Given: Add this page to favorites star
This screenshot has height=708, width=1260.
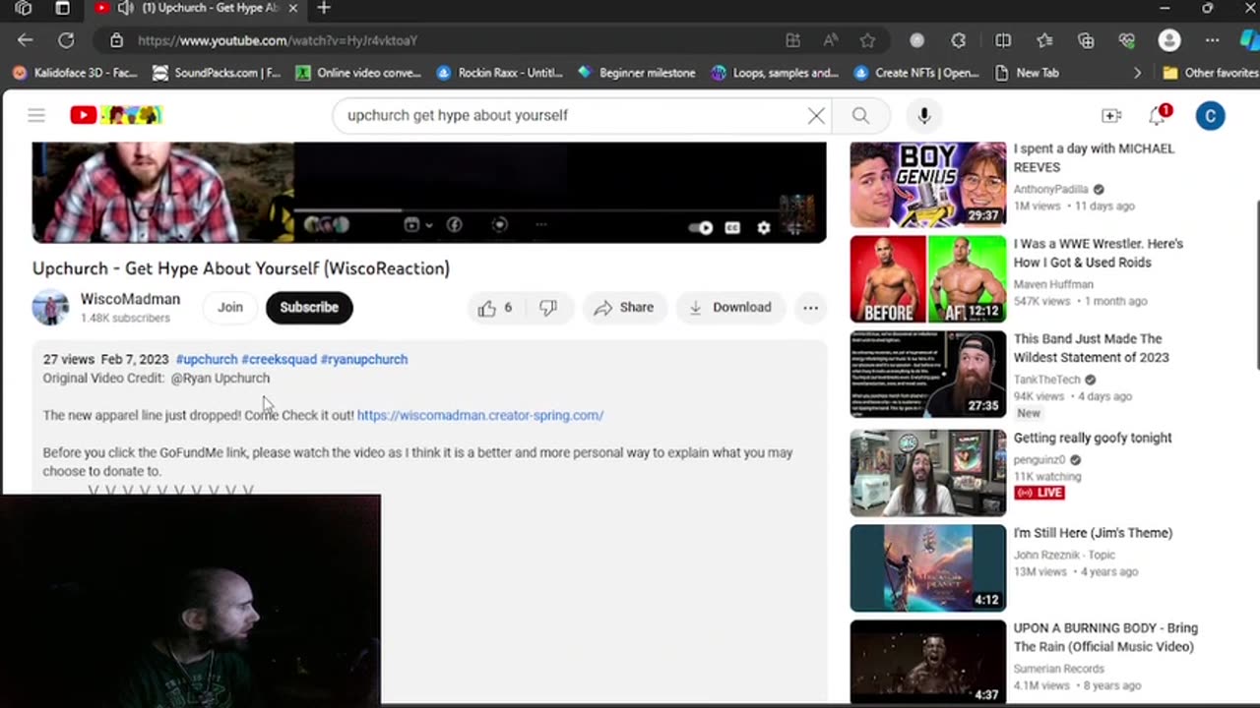Looking at the screenshot, I should coord(867,40).
